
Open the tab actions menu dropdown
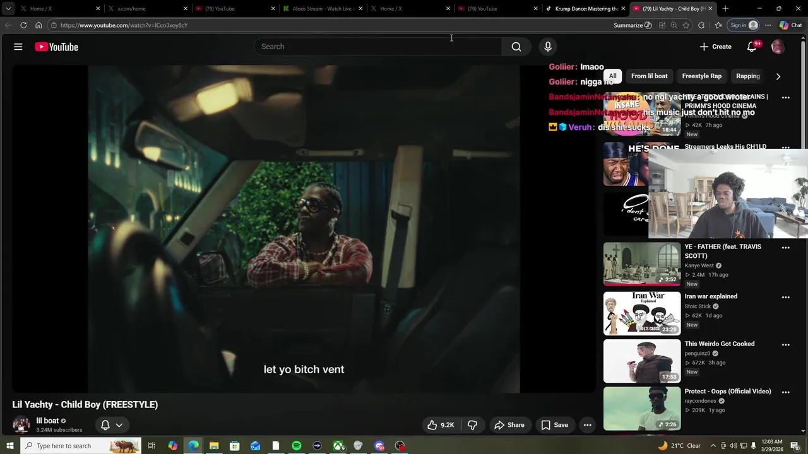[x=8, y=9]
